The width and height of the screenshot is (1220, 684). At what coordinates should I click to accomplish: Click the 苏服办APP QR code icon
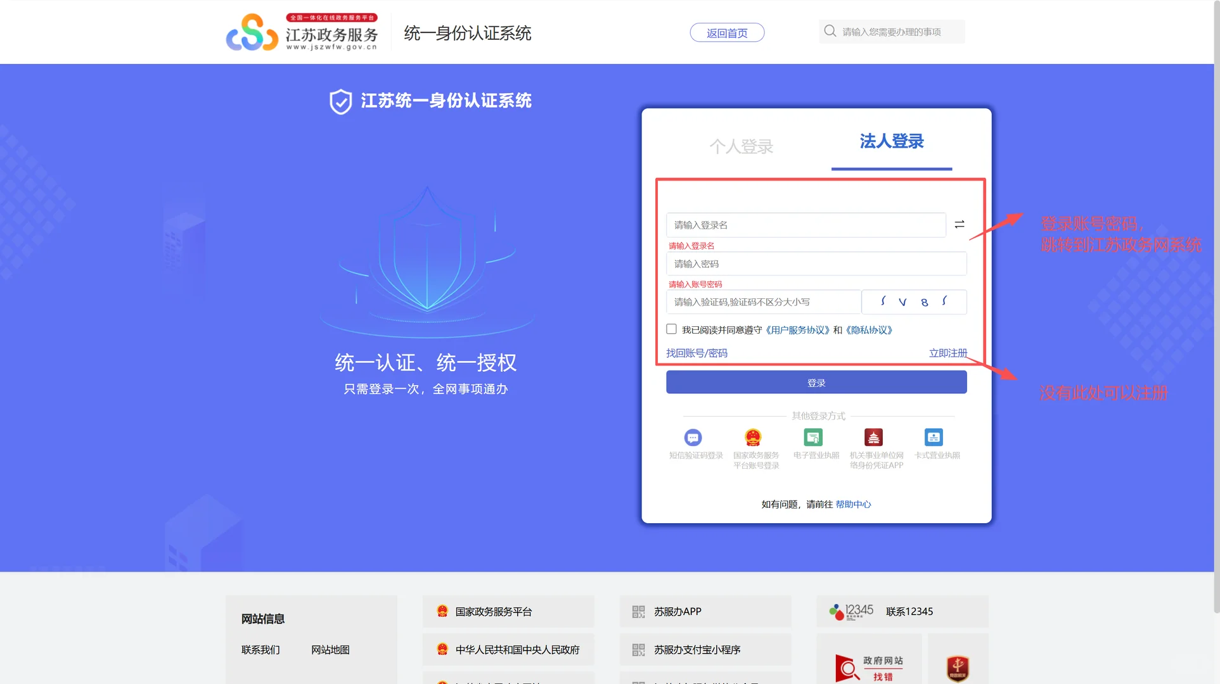pyautogui.click(x=639, y=611)
